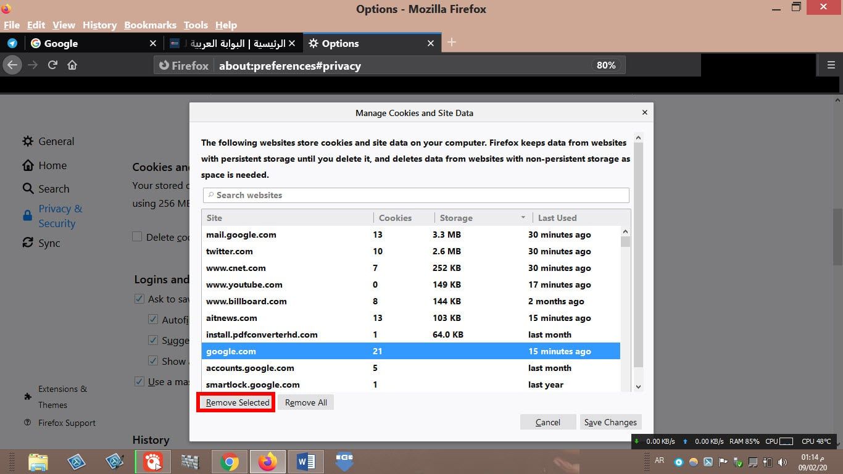Open the View menu

point(64,25)
